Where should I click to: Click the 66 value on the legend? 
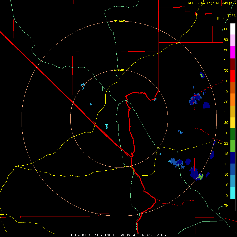coord(226,29)
